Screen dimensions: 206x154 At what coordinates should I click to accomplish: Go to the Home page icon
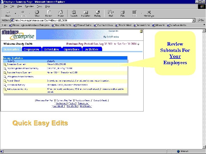[x=61, y=13]
